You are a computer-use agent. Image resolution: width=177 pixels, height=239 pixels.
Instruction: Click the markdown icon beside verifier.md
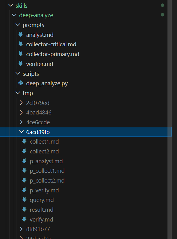pos(21,64)
